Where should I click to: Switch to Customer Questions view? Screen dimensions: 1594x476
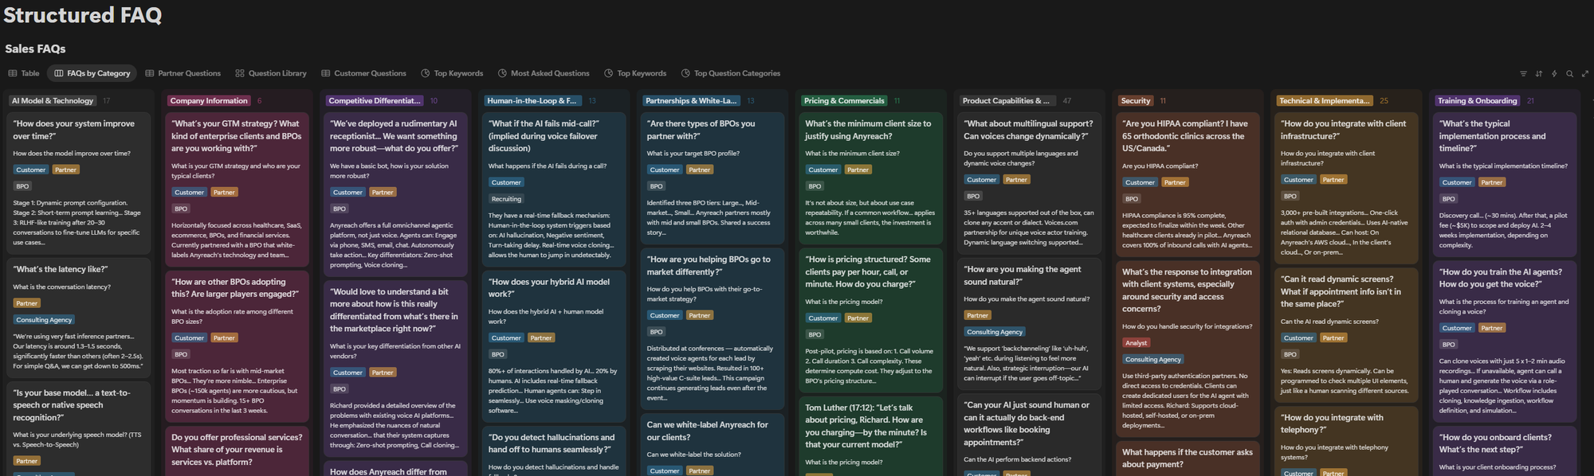tap(363, 73)
